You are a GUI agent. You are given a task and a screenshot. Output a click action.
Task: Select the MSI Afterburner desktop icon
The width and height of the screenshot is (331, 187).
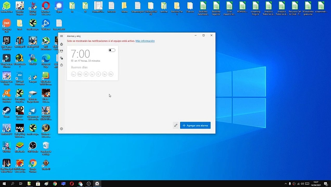[46, 43]
